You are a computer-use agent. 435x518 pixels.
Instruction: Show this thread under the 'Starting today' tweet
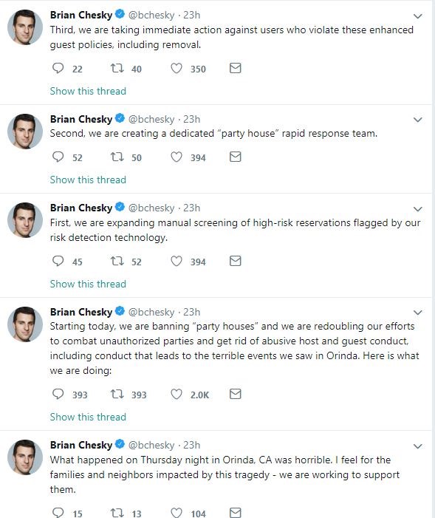[x=88, y=417]
